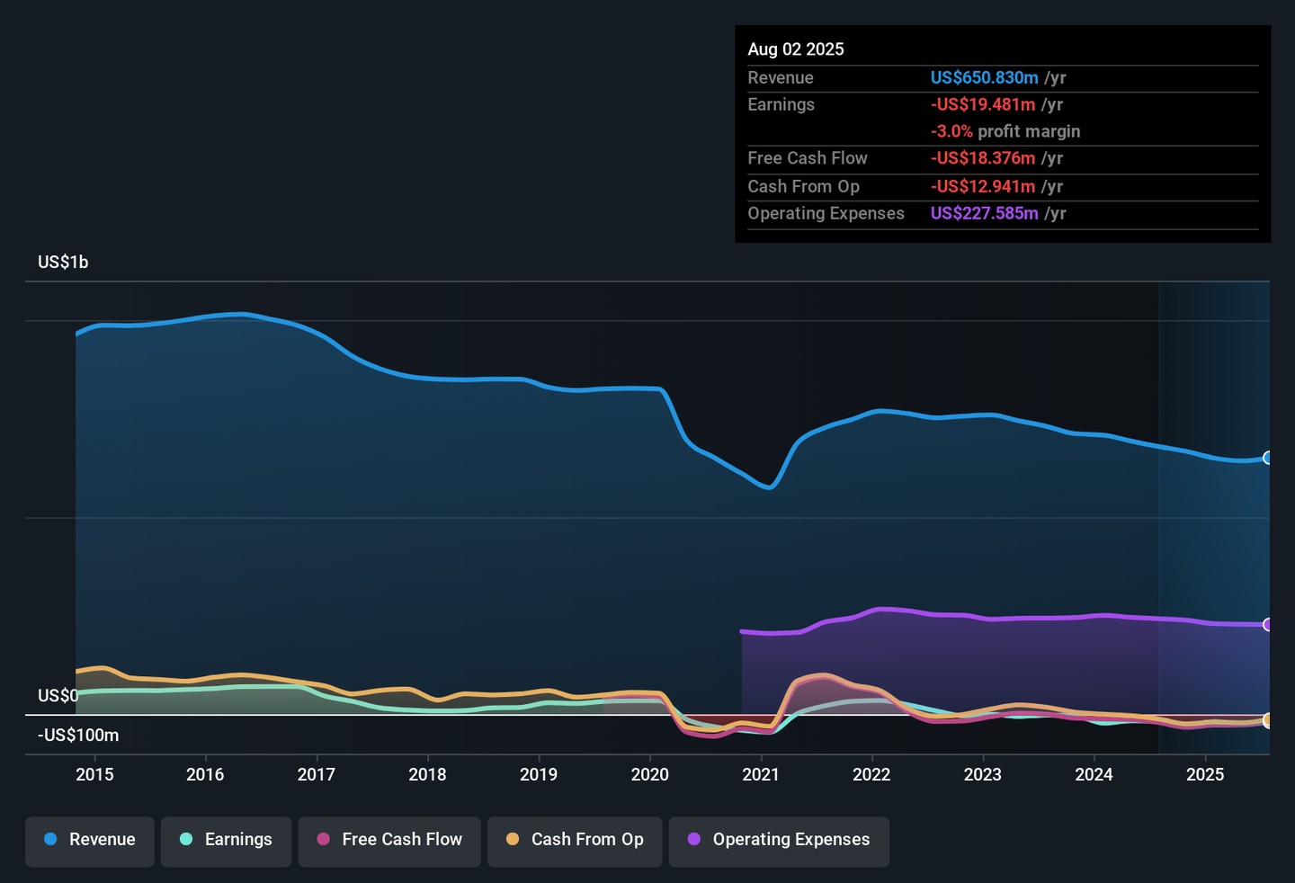The image size is (1295, 883).
Task: Click the purple Operating Expenses endpoint marker
Action: tap(1268, 625)
